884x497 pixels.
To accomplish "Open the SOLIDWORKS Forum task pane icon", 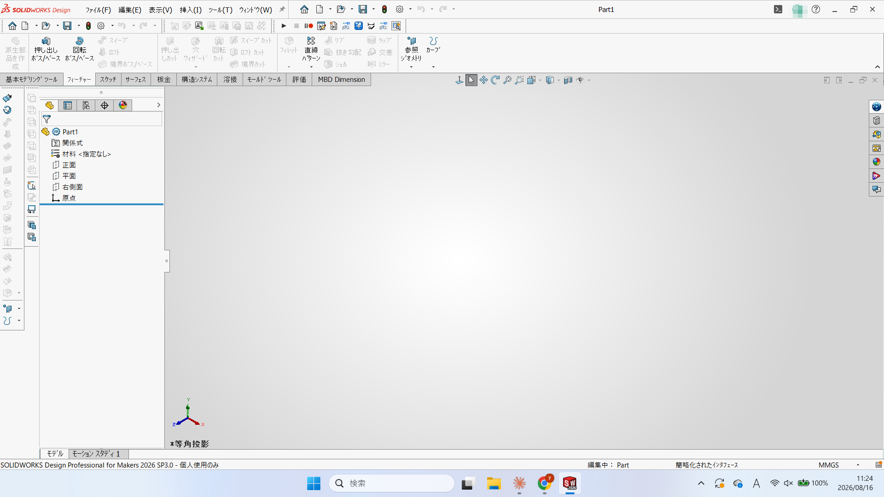I will (877, 190).
